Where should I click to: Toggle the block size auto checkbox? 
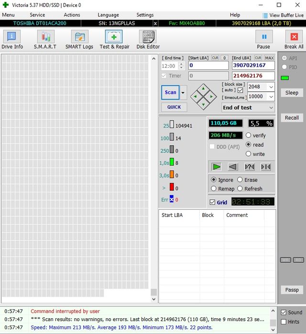(240, 90)
